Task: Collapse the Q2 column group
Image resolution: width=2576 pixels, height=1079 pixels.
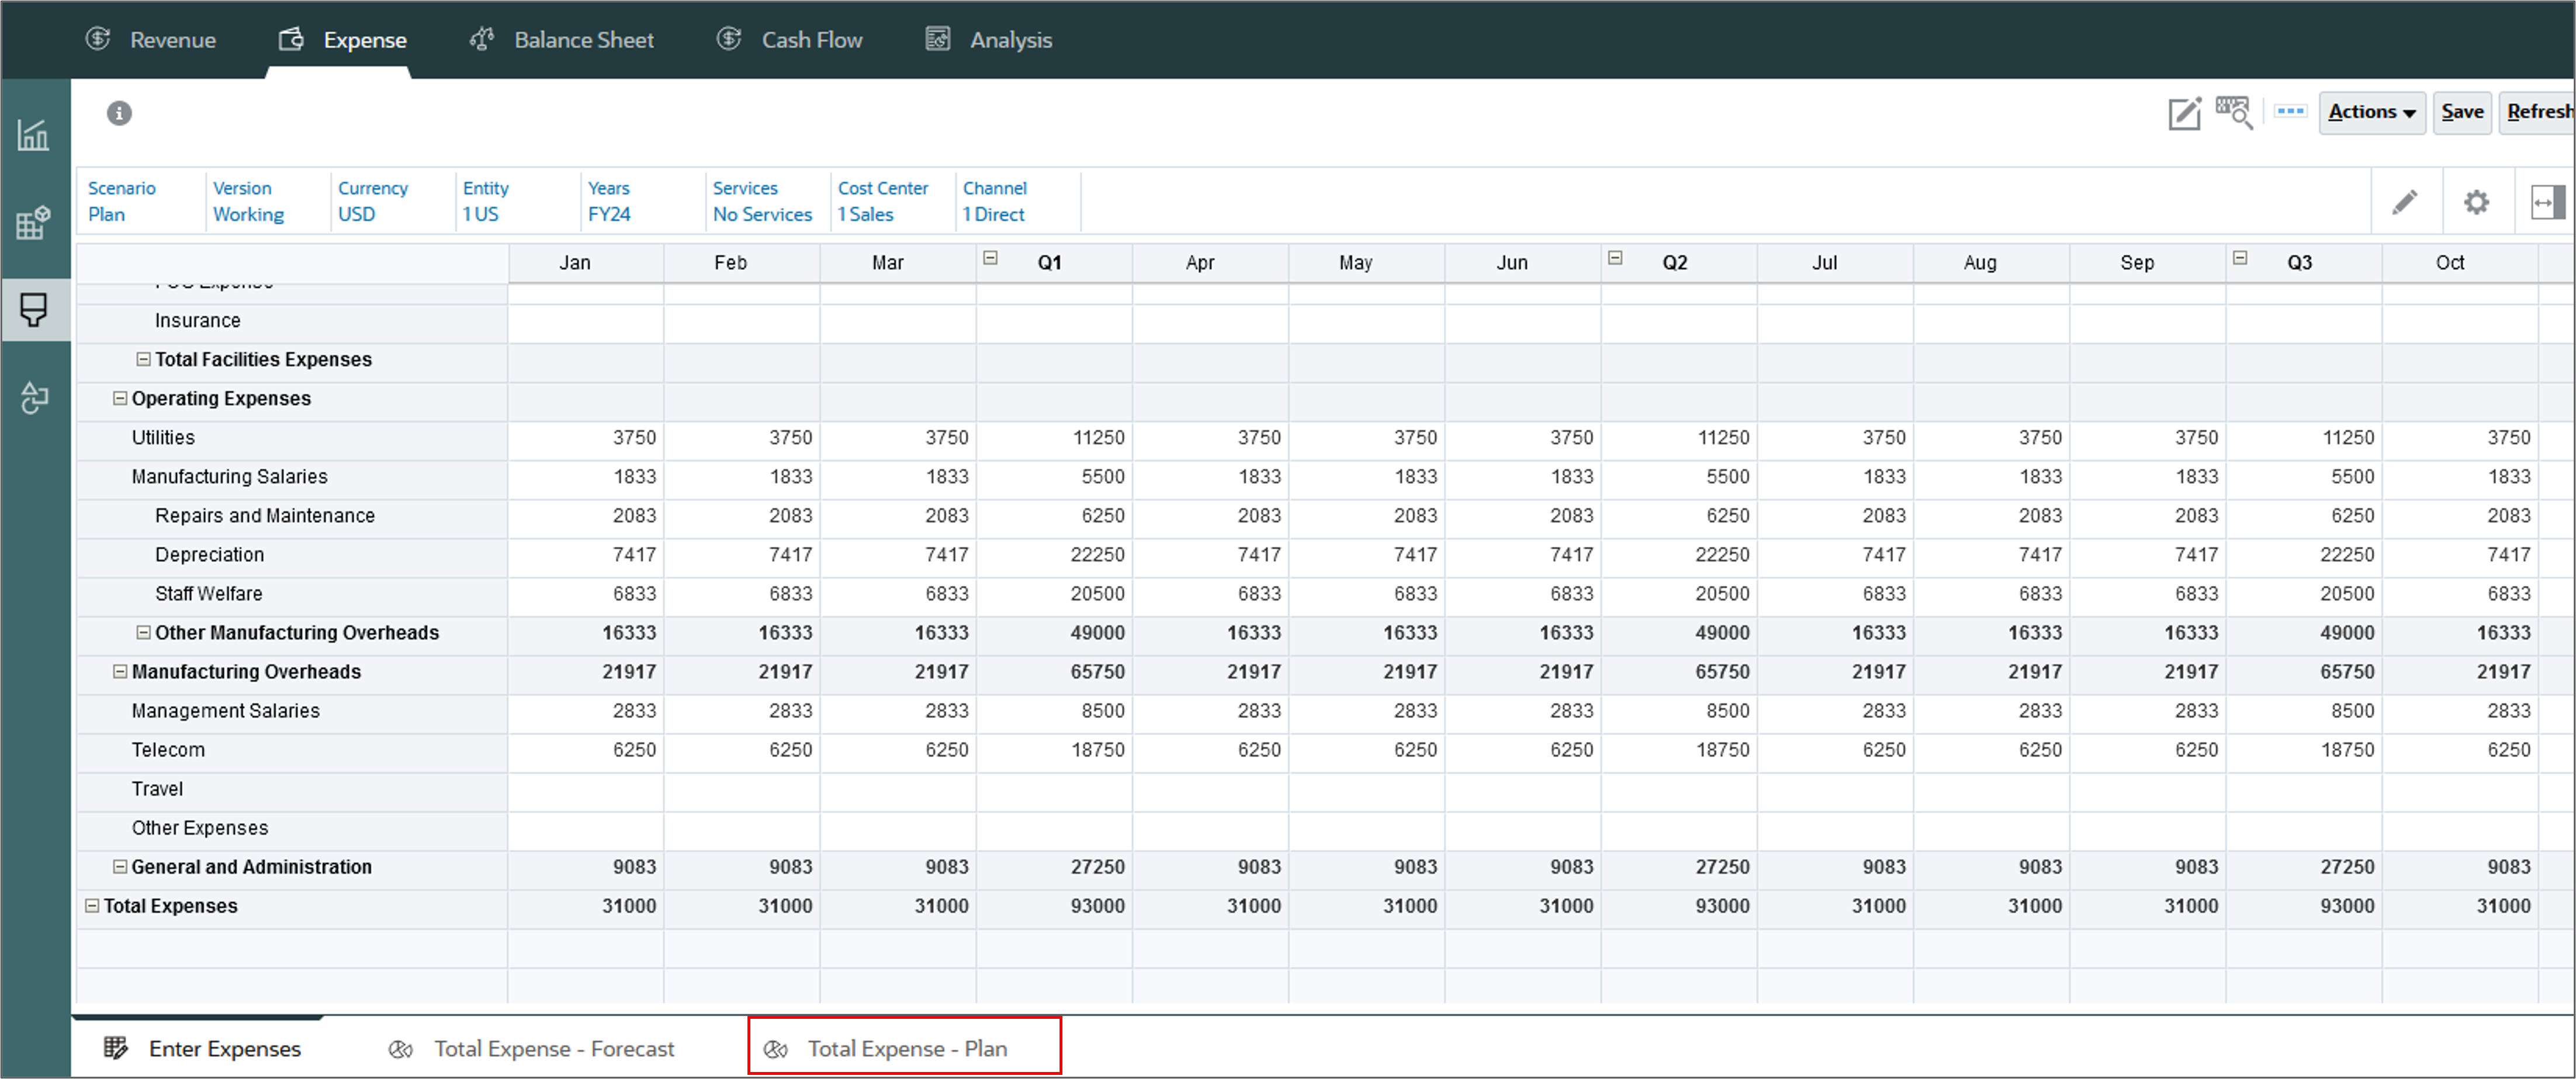Action: coord(1615,258)
